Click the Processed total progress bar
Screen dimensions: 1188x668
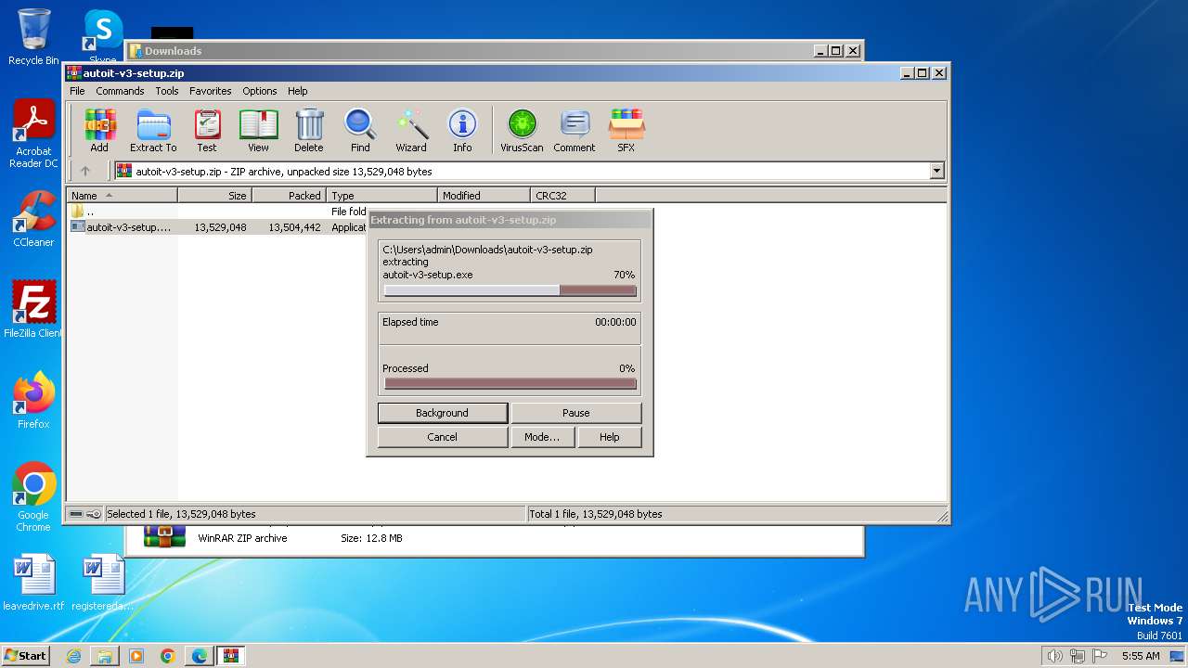pyautogui.click(x=510, y=383)
